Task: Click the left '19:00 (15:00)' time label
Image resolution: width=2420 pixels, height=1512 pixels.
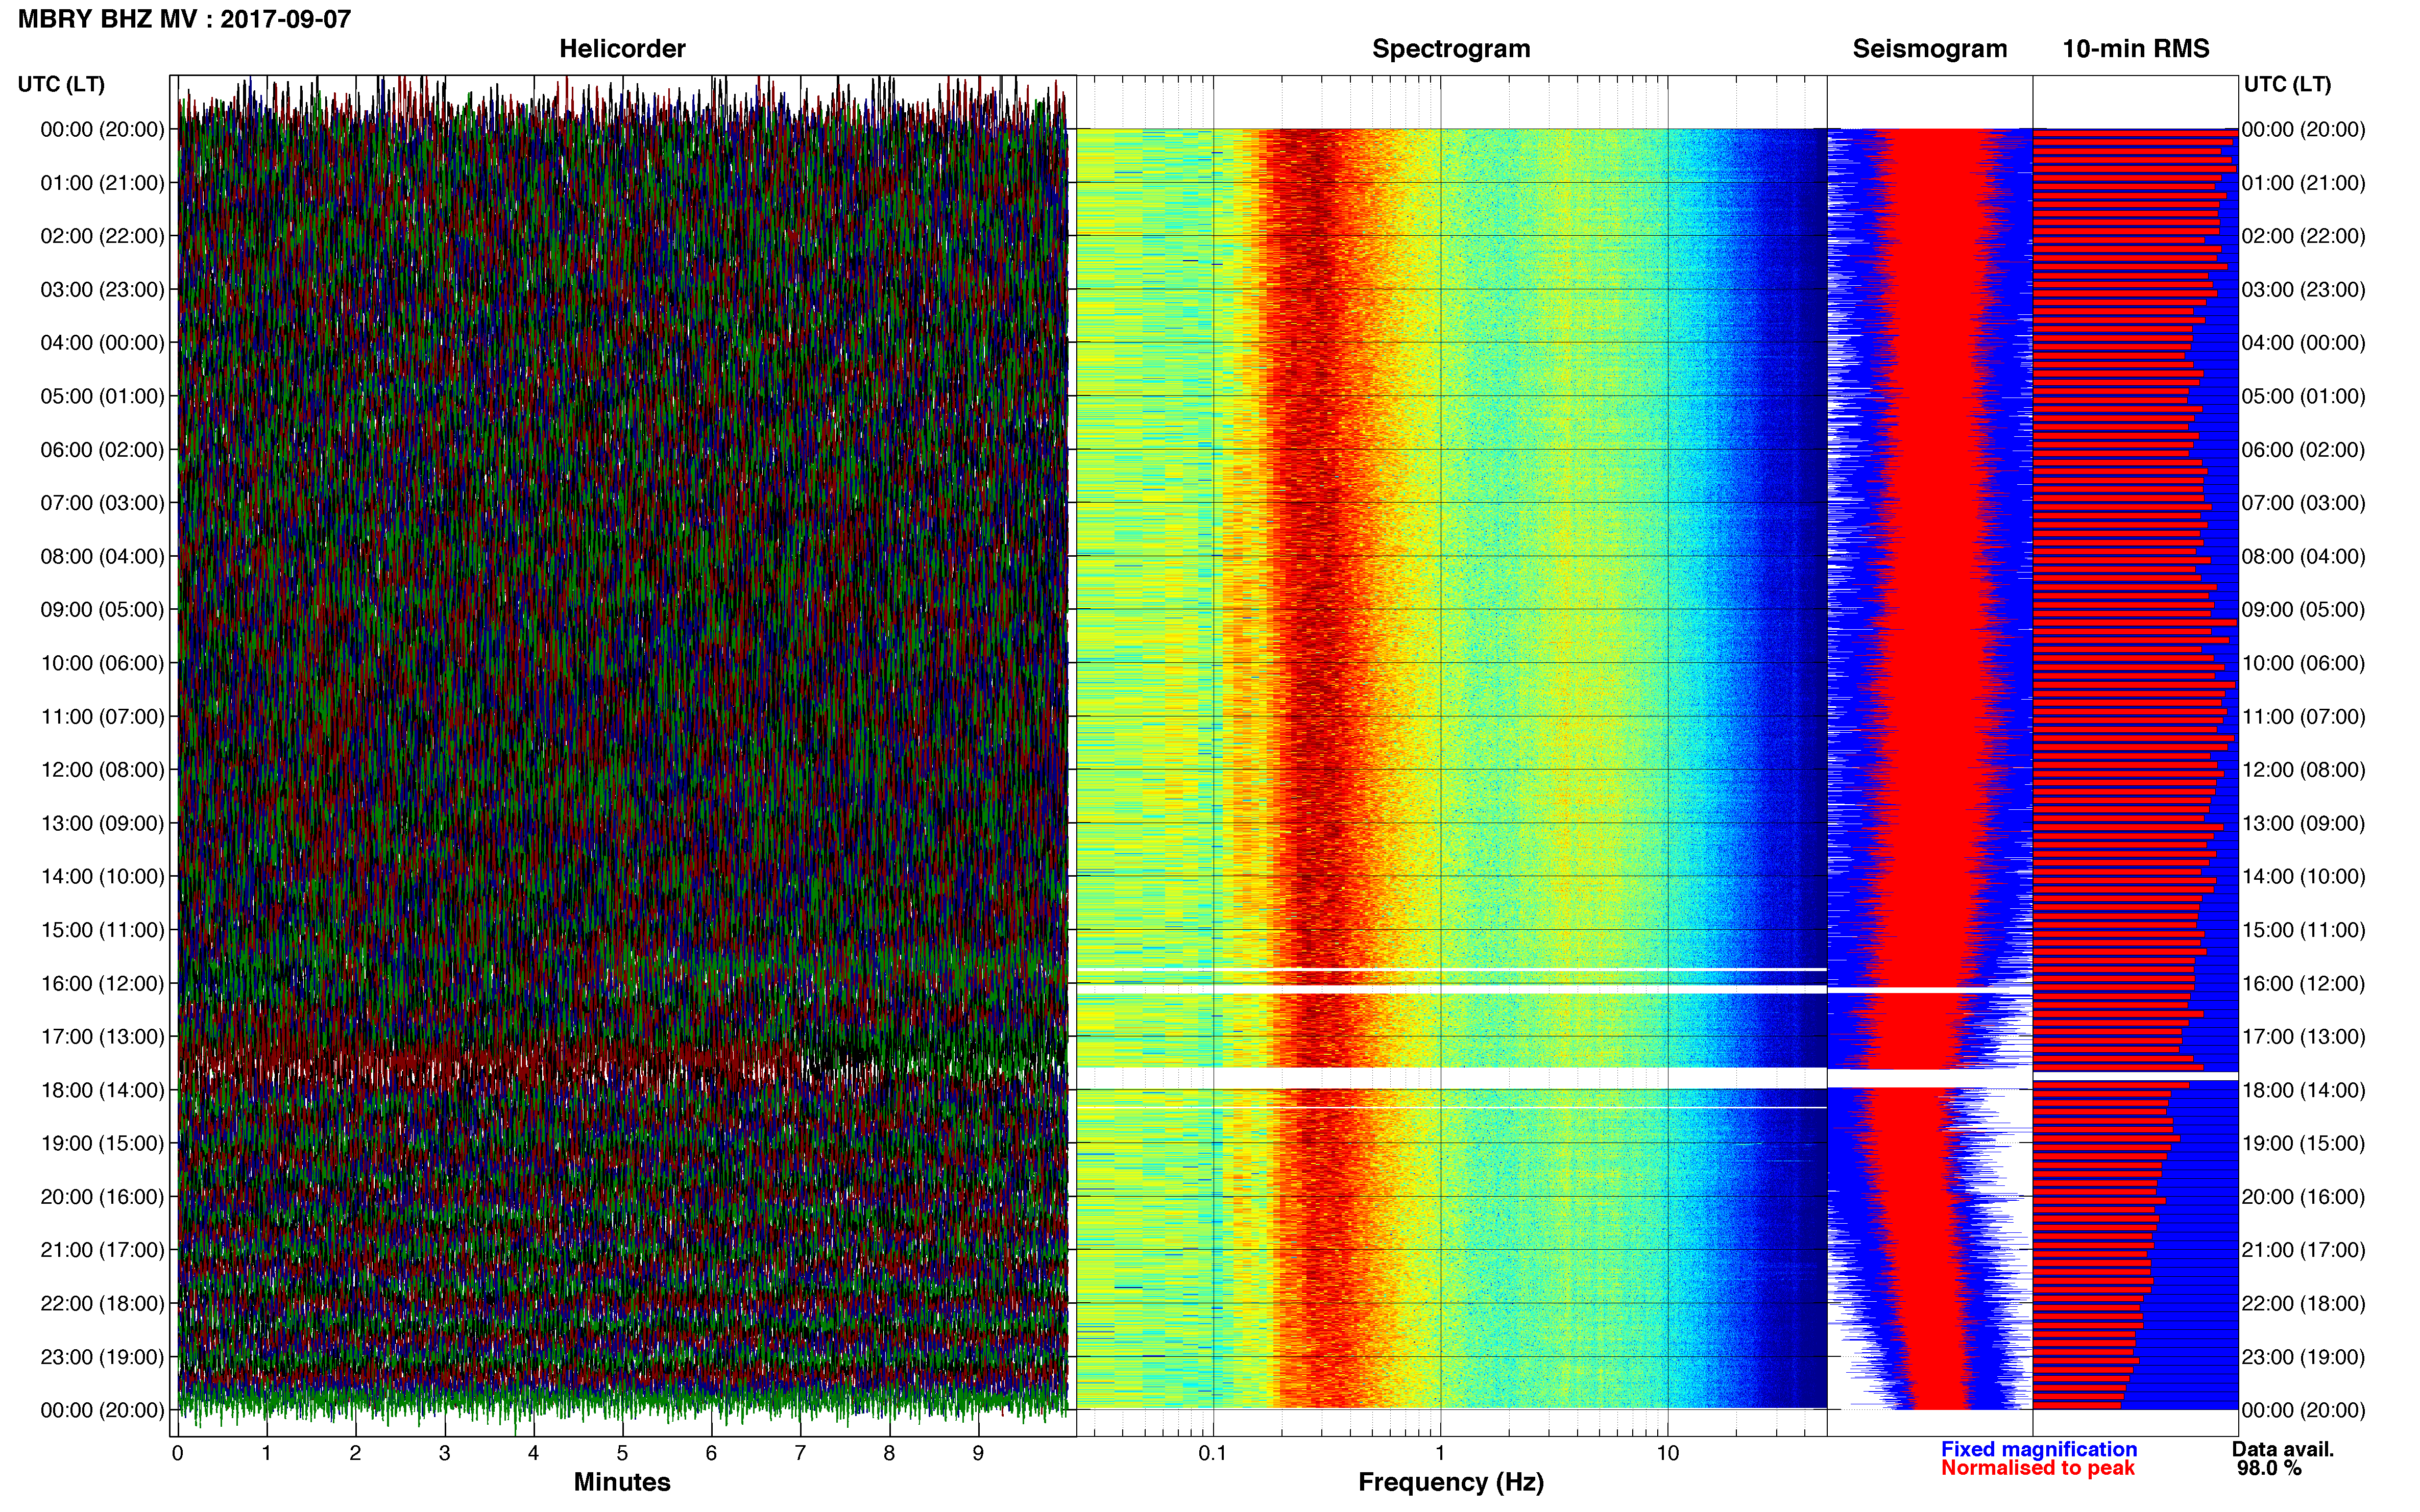Action: 102,1144
